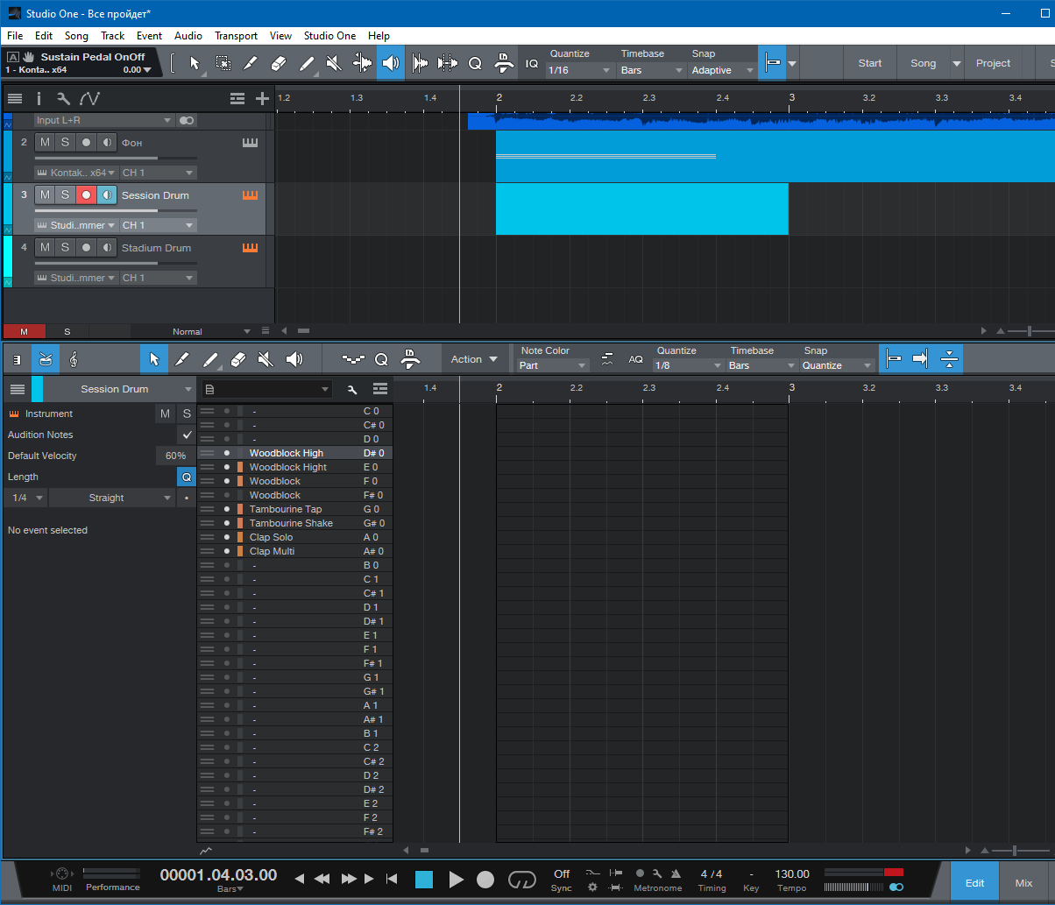Adjust the Session Drum track volume slider
Image resolution: width=1055 pixels, height=905 pixels.
click(x=116, y=210)
